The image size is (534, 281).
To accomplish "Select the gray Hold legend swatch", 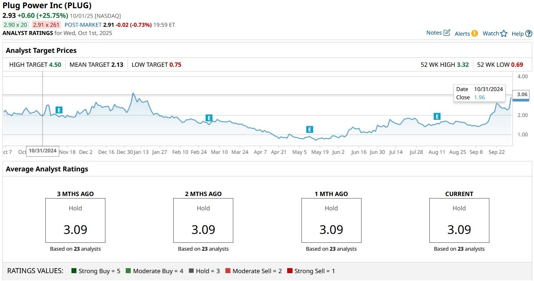I will (191, 271).
